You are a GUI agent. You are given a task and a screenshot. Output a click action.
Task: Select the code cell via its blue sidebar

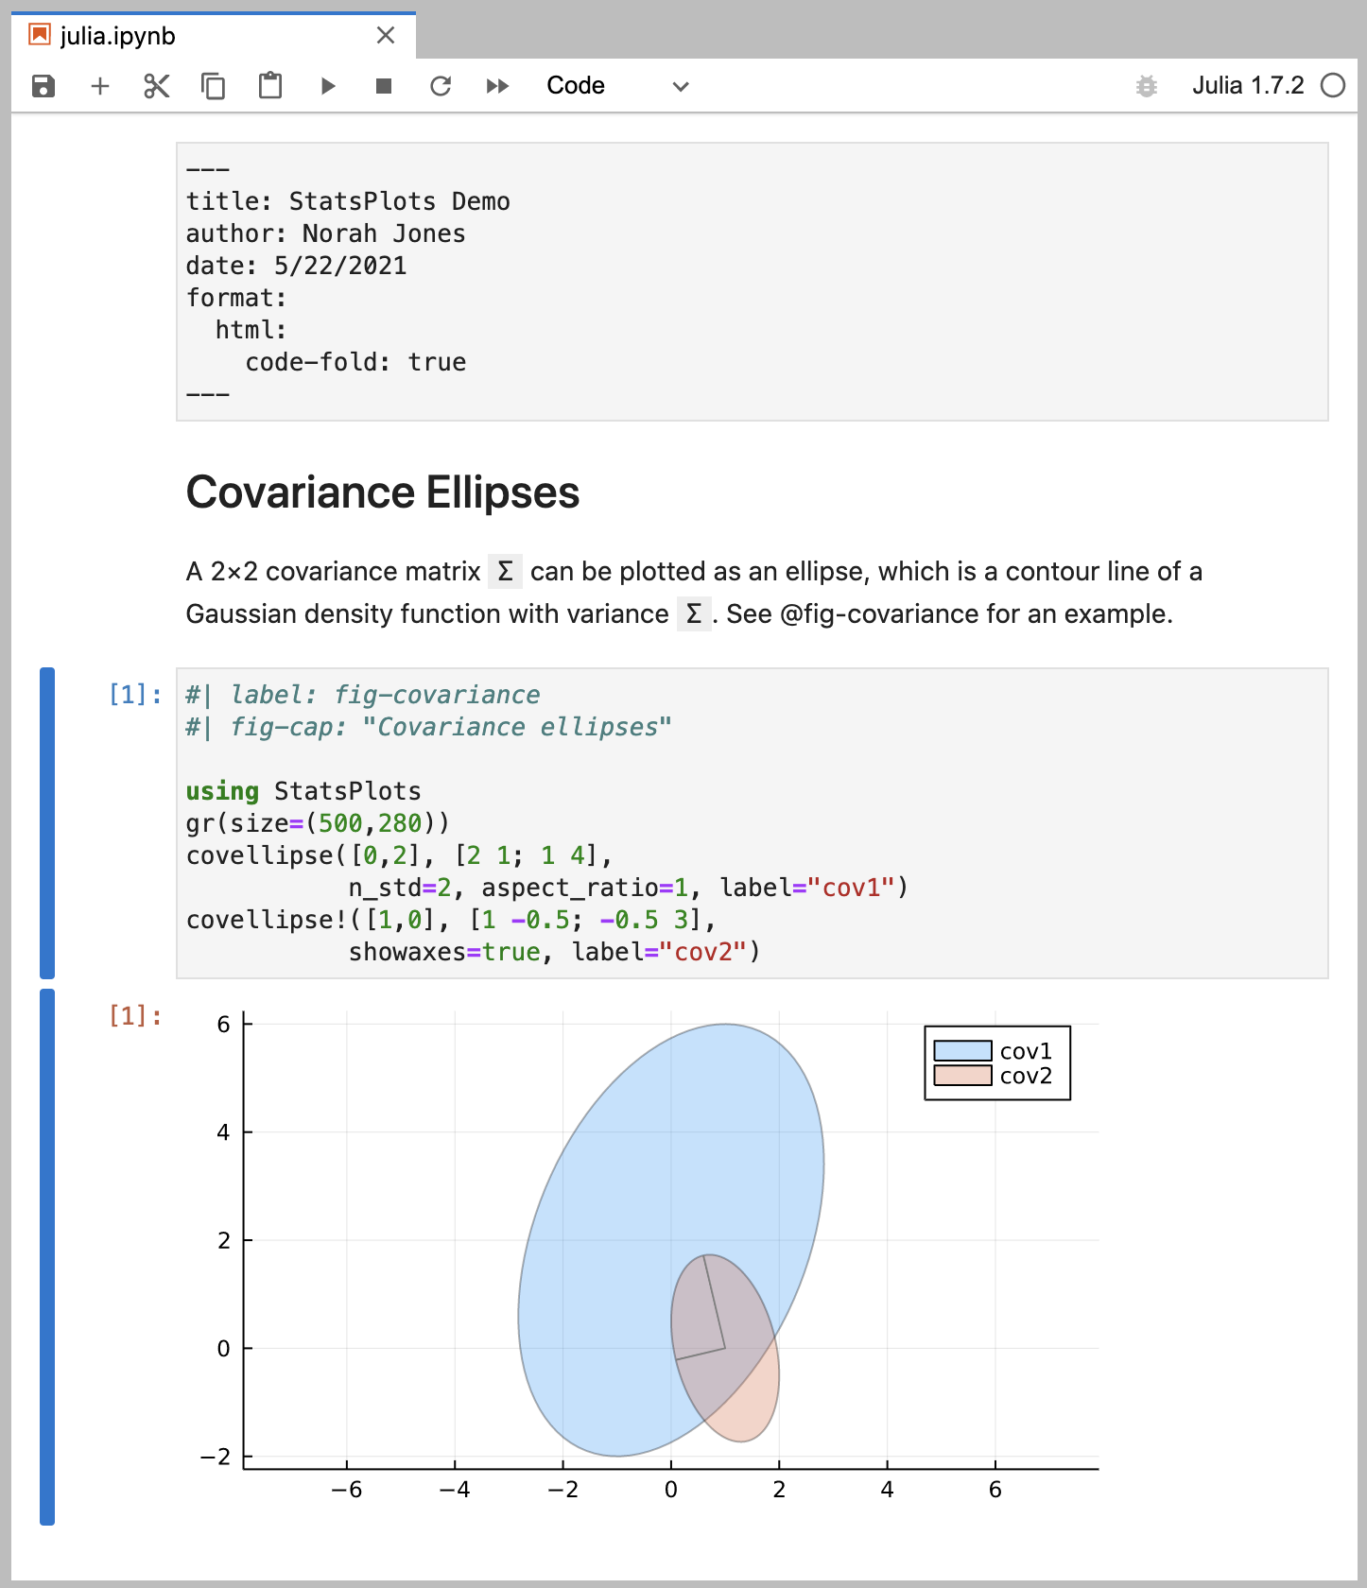(x=46, y=822)
